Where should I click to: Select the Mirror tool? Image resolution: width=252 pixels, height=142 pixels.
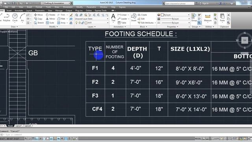tap(50, 19)
